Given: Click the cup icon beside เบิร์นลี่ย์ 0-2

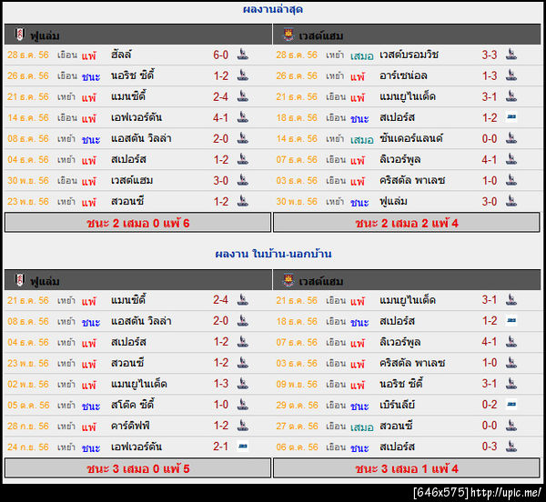Looking at the screenshot, I should pos(511,405).
